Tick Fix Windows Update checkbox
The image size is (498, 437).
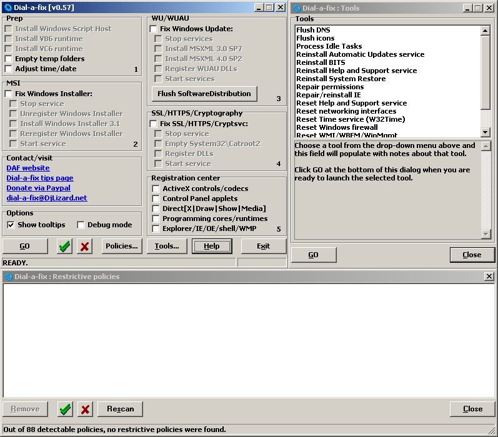click(x=154, y=29)
